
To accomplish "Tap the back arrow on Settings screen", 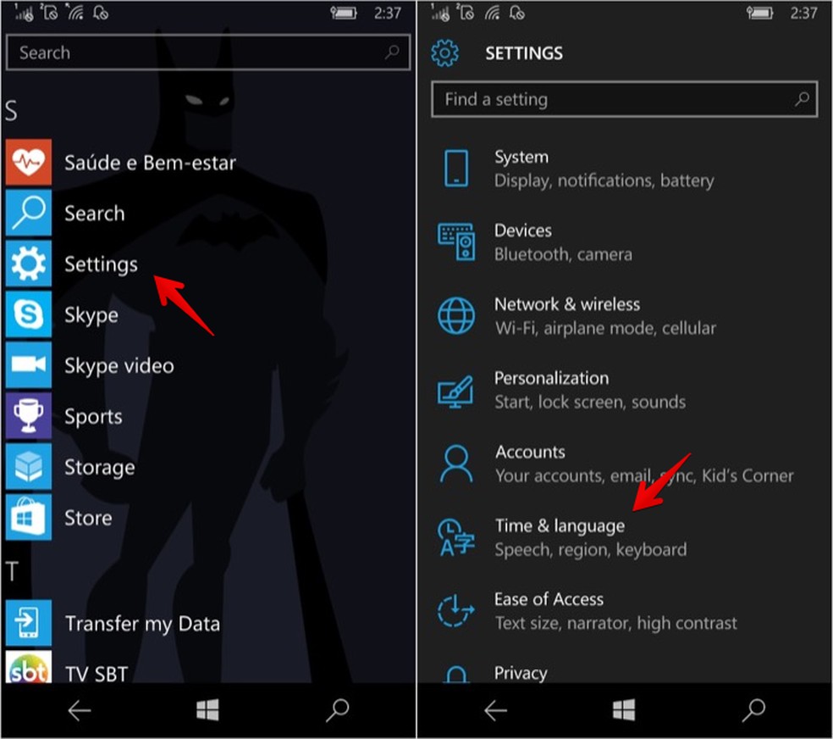I will coord(496,710).
